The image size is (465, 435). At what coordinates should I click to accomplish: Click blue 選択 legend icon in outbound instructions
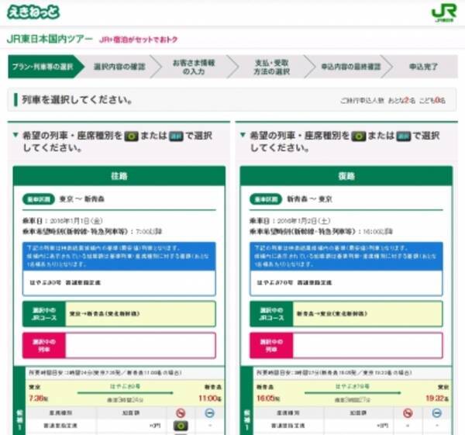(176, 136)
